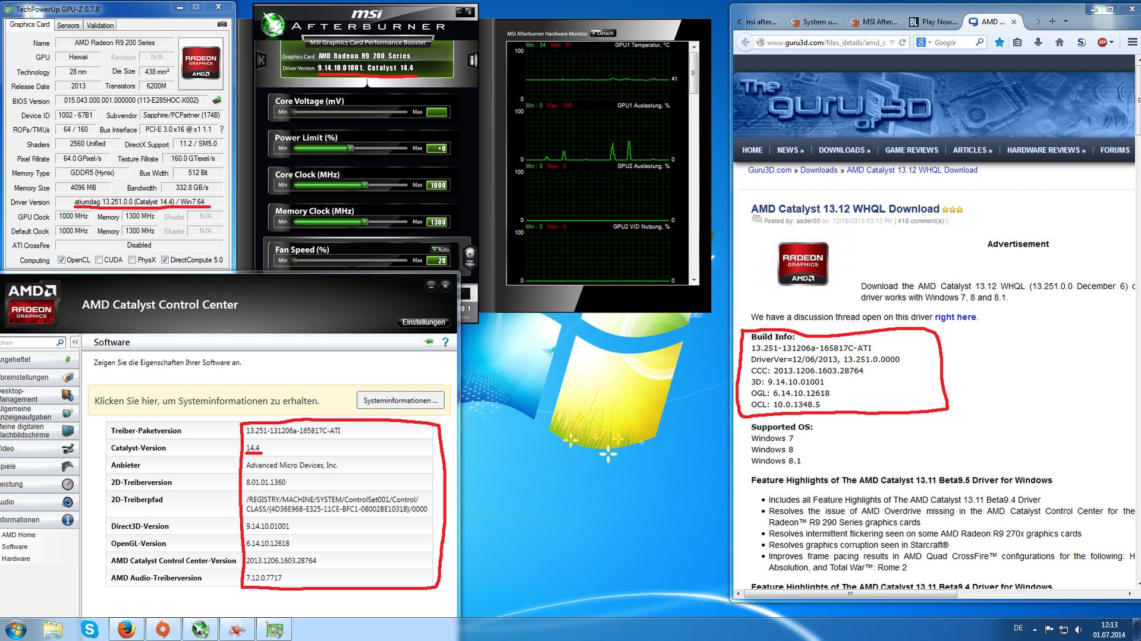Click the Bus Interface question mark in GPU-Z

pos(222,130)
